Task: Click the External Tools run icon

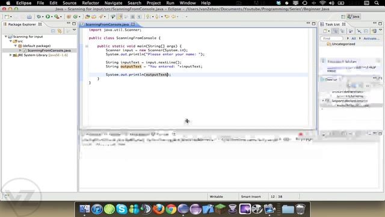Action: click(57, 17)
